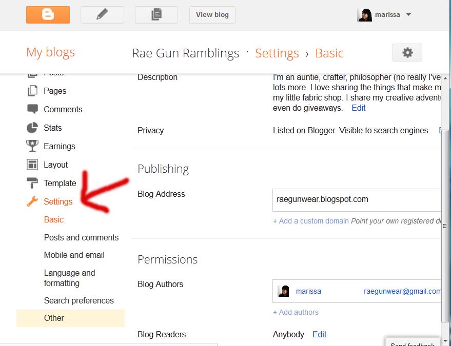Open Search preferences settings

click(79, 300)
